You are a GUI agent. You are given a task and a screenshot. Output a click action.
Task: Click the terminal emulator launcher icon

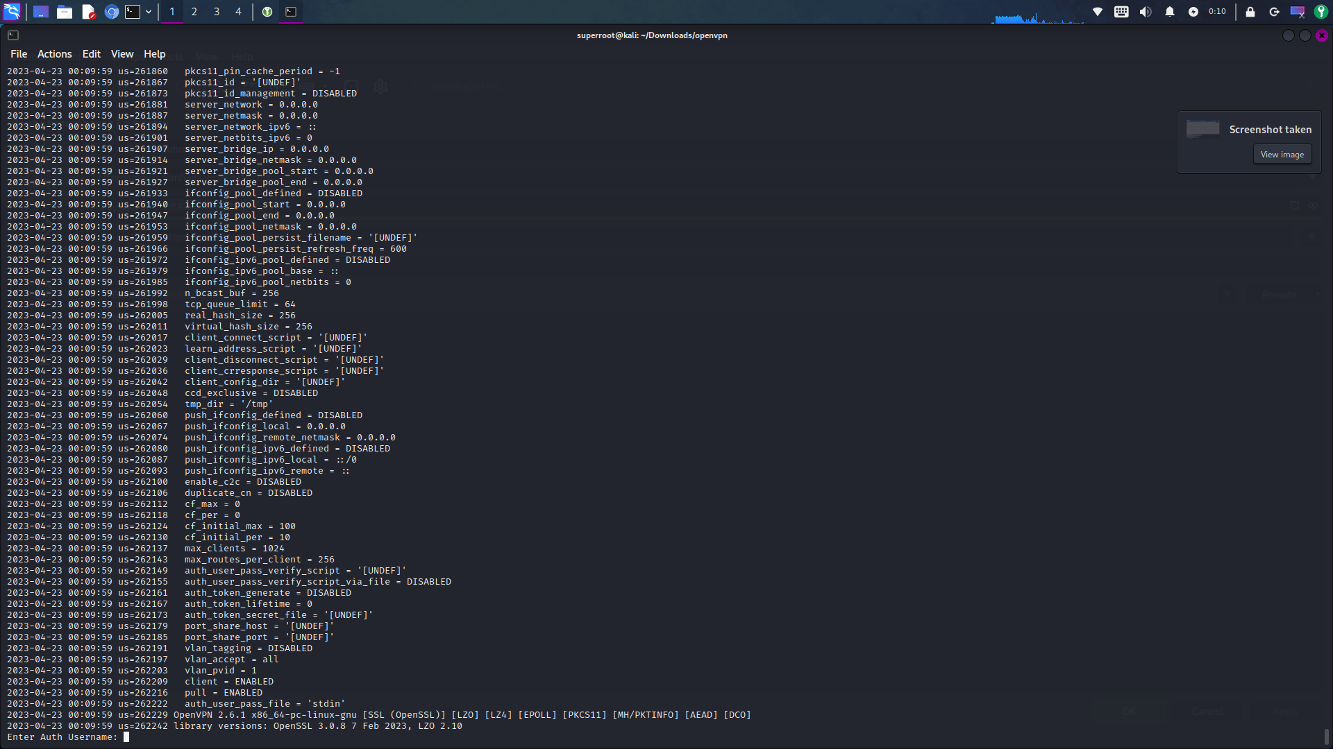(x=133, y=12)
